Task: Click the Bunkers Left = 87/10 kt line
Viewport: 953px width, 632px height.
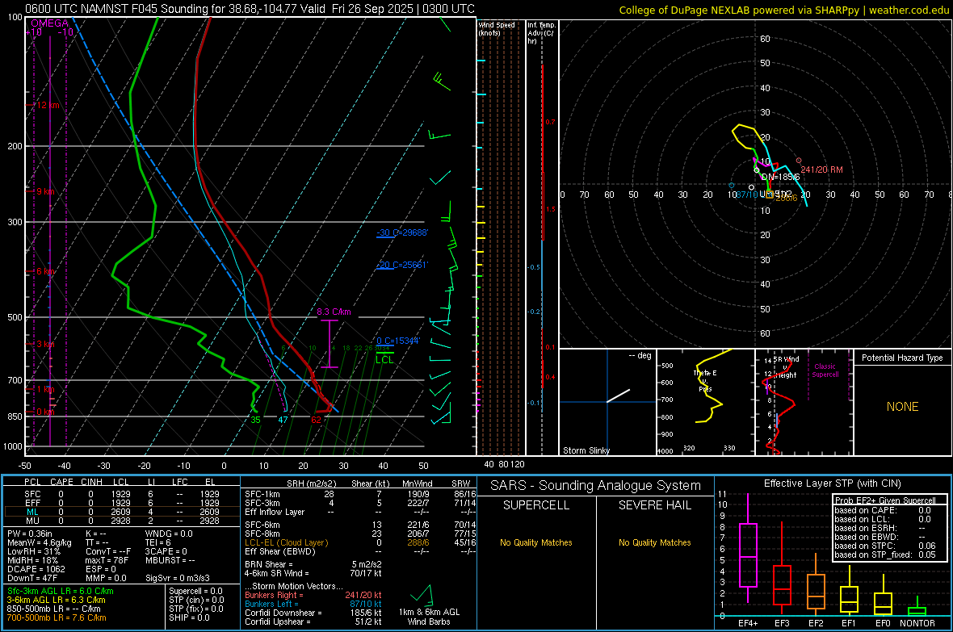Action: tap(313, 604)
